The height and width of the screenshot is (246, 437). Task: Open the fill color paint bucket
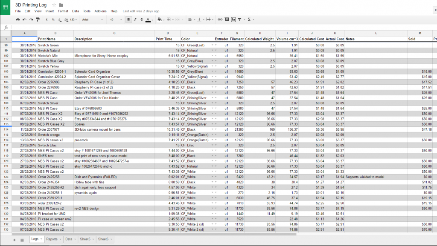pyautogui.click(x=160, y=20)
